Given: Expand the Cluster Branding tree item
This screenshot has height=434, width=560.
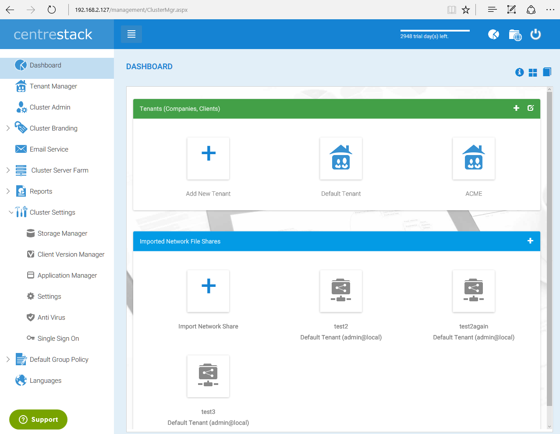Looking at the screenshot, I should coord(8,128).
